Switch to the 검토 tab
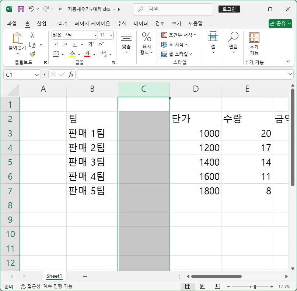Viewport: 297px width, 291px height. pos(160,24)
